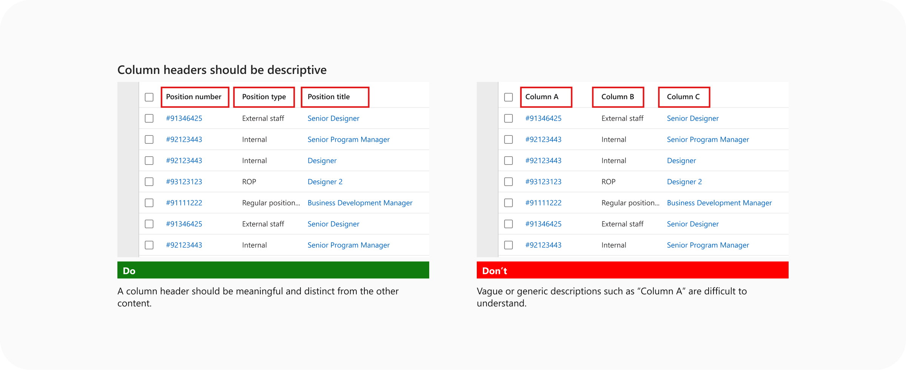Click Internal cell in plain Designer row, Don't table

tap(614, 161)
